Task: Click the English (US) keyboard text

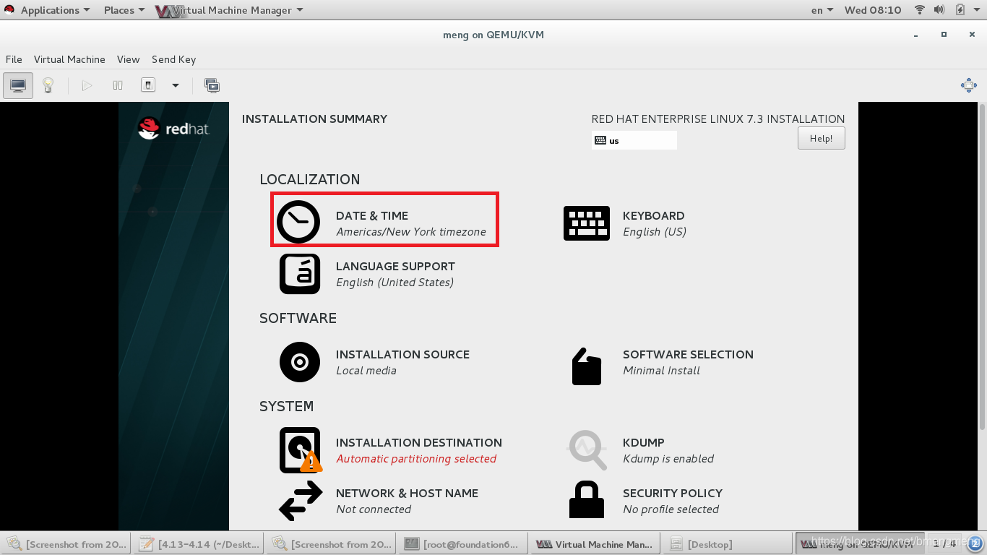Action: pos(655,232)
